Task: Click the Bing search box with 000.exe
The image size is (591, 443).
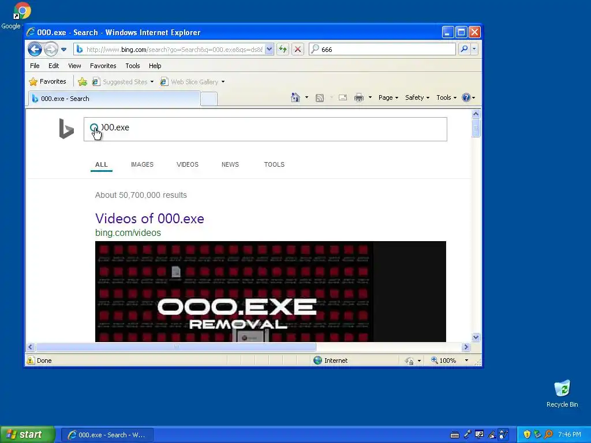Action: coord(265,129)
